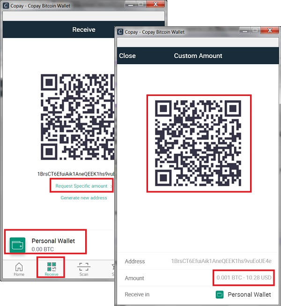Screen dimensions: 281x306
Task: Click the Amount label in the Custom Amount window
Action: [134, 278]
